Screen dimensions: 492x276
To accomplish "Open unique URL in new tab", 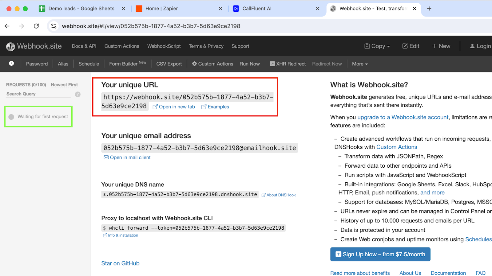I will (174, 107).
